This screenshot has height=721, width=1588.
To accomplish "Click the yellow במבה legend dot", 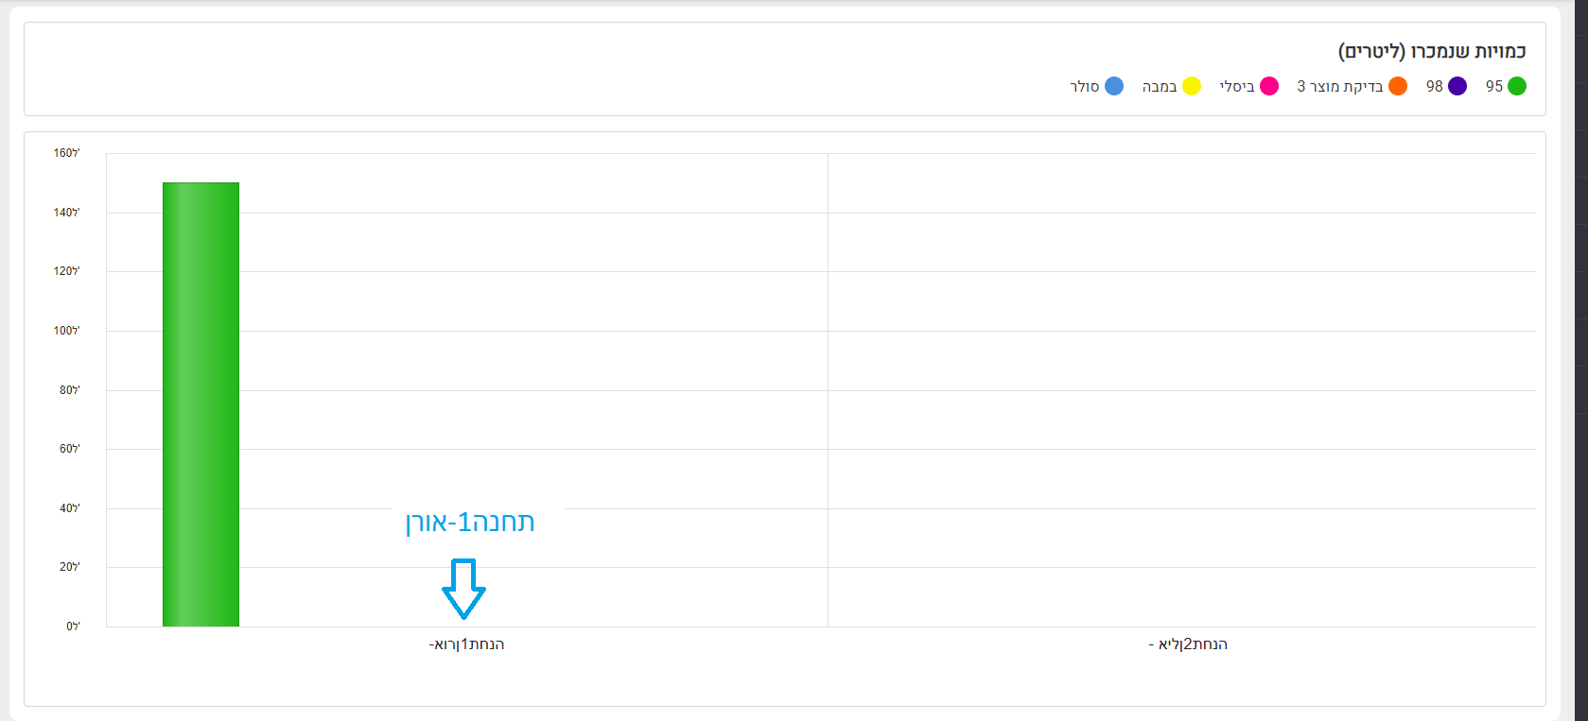I will click(1192, 86).
